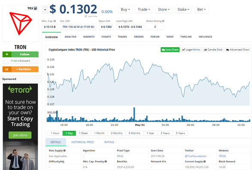Click the Max Supply info icon
This screenshot has width=252, height=170.
[64, 151]
